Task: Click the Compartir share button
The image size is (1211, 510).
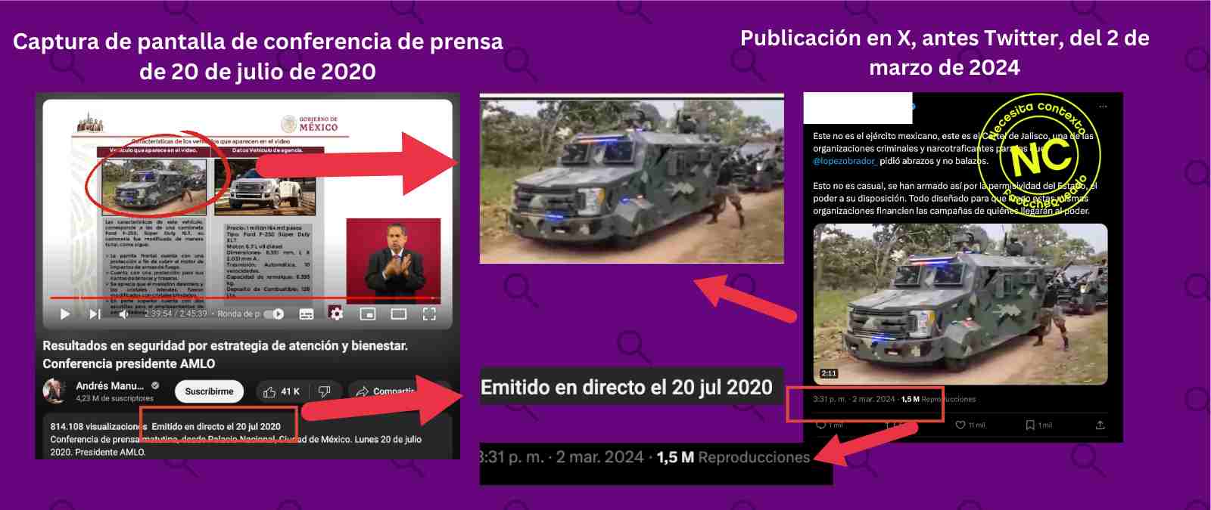Action: pyautogui.click(x=384, y=391)
